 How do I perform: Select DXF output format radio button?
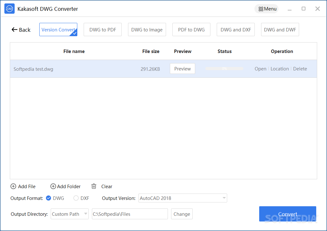click(76, 198)
